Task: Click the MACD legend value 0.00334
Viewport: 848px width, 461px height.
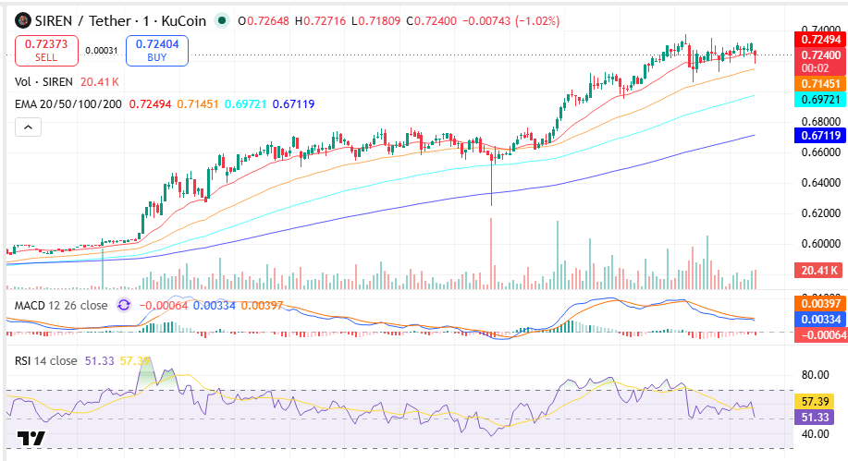Action: 215,306
